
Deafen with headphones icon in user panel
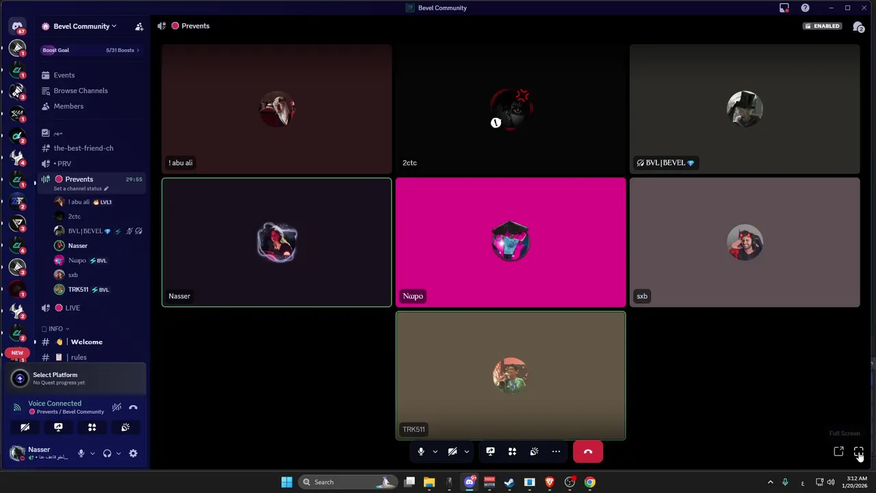pyautogui.click(x=107, y=453)
